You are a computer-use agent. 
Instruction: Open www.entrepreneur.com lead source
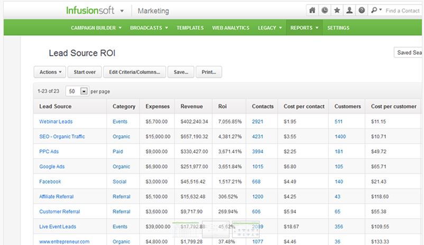pyautogui.click(x=64, y=241)
